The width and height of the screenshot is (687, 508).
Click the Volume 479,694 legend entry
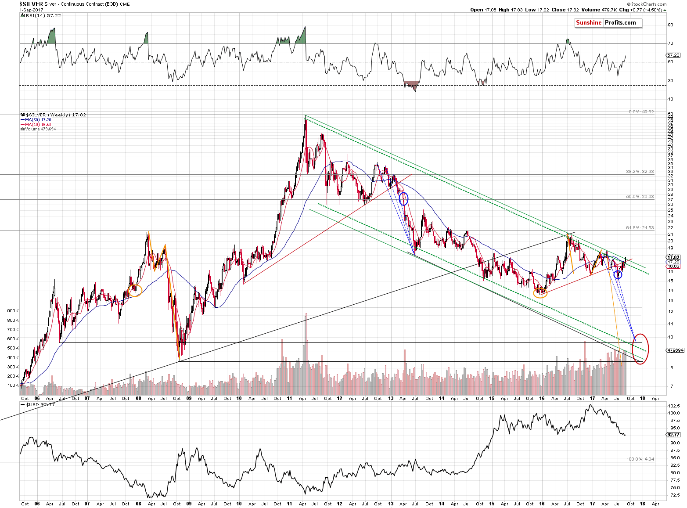pos(38,129)
